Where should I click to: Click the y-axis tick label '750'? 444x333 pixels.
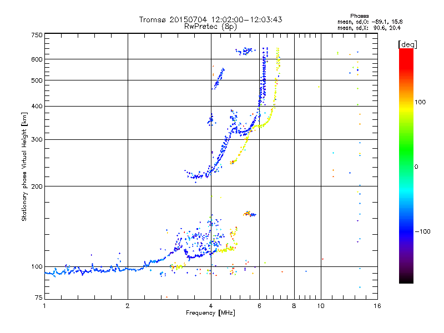click(x=37, y=35)
